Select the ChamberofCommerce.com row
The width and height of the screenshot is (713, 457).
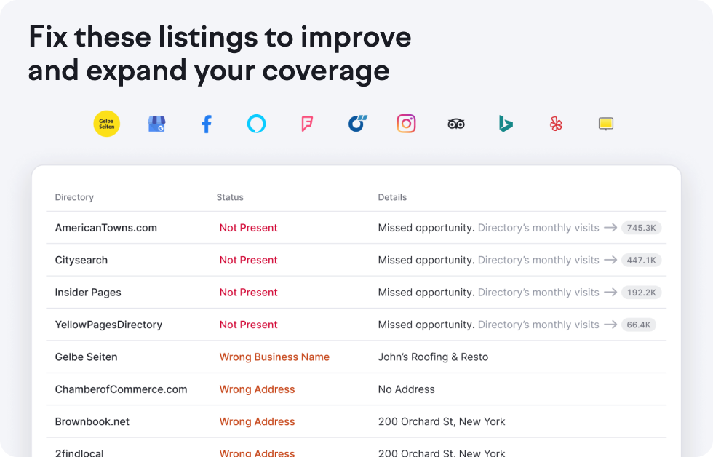tap(121, 389)
